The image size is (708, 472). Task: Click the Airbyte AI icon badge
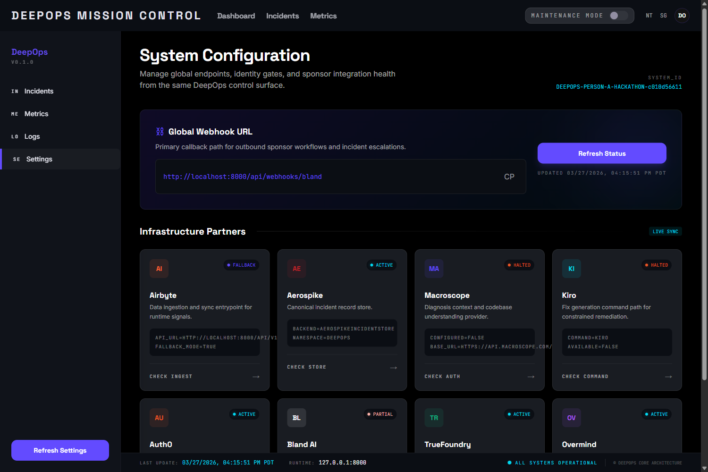point(159,269)
